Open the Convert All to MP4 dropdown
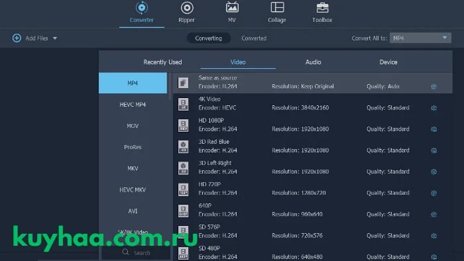The image size is (464, 261). click(x=420, y=38)
